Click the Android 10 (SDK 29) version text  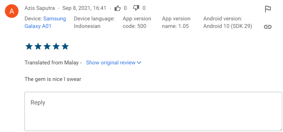click(x=227, y=27)
